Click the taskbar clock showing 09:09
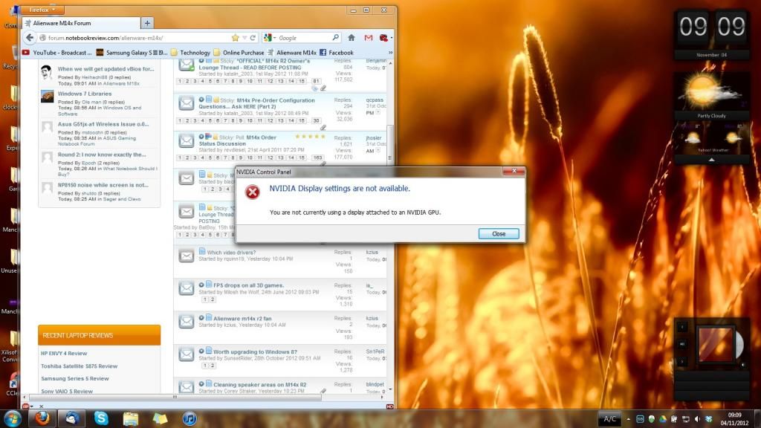 734,419
